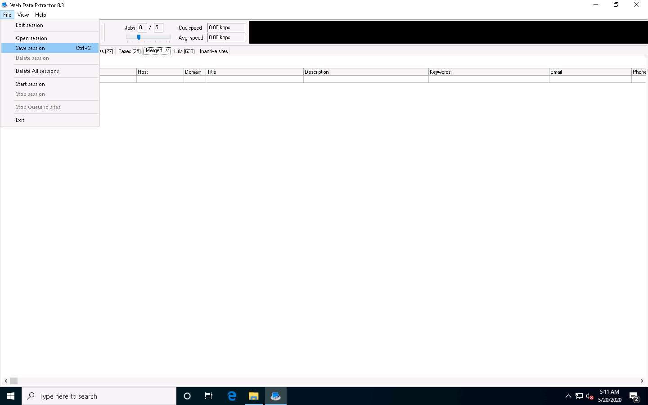Image resolution: width=648 pixels, height=405 pixels.
Task: Click the taskbar clock showing 5:11 AM
Action: click(x=610, y=396)
